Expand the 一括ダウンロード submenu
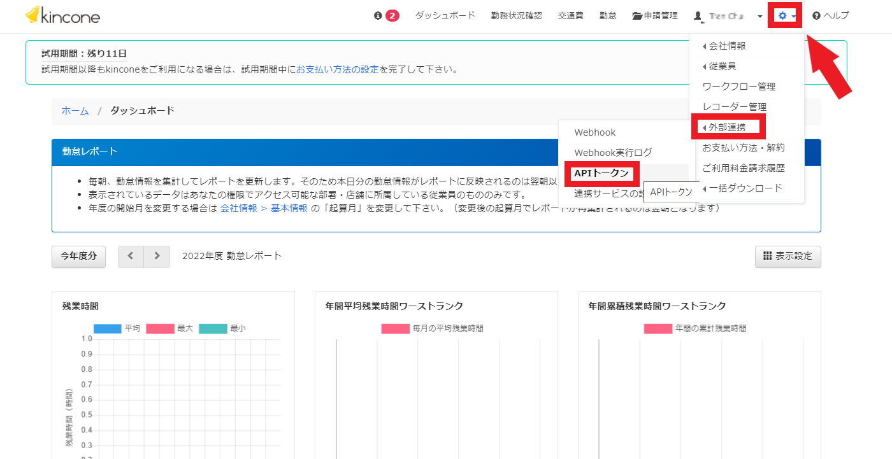The image size is (892, 459). tap(747, 188)
